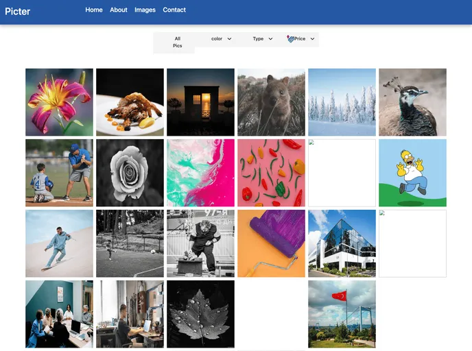Image resolution: width=472 pixels, height=351 pixels.
Task: Select the Homer Simpson cartoon image
Action: [x=412, y=173]
